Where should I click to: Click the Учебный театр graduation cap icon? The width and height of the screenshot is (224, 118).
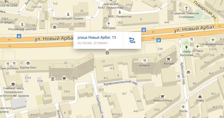pyautogui.click(x=13, y=84)
